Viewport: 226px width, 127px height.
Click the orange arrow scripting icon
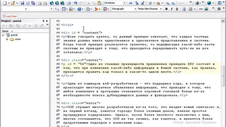click(96, 9)
